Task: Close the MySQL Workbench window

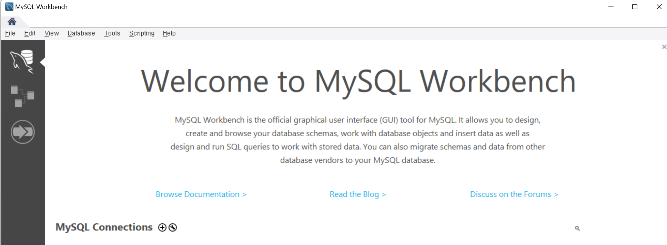Action: [659, 7]
